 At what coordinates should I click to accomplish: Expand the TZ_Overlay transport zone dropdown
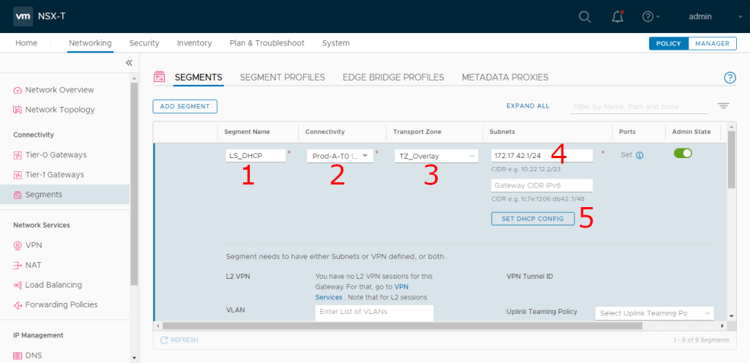tap(435, 156)
